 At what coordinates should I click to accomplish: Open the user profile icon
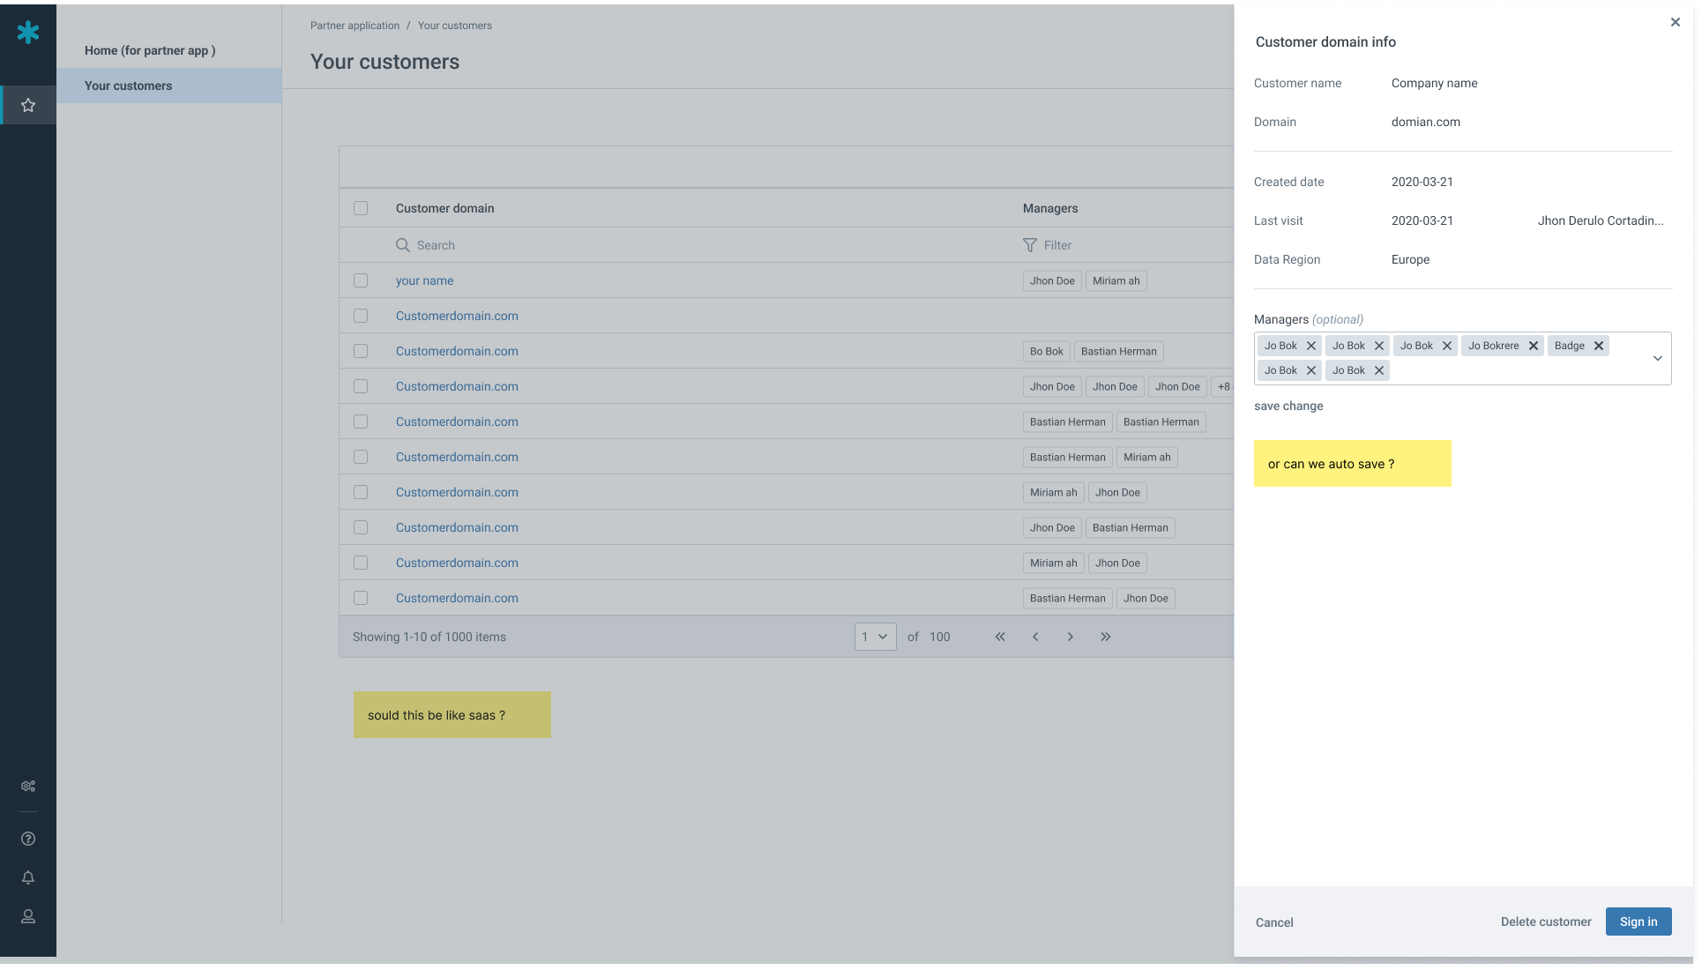pos(28,916)
